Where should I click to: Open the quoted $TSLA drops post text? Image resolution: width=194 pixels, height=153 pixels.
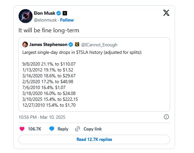82,79
